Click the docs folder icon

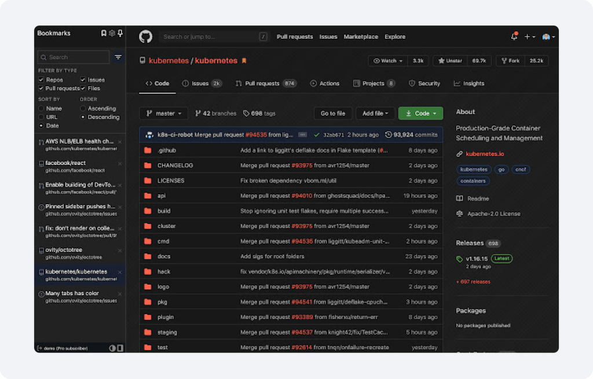coord(148,256)
